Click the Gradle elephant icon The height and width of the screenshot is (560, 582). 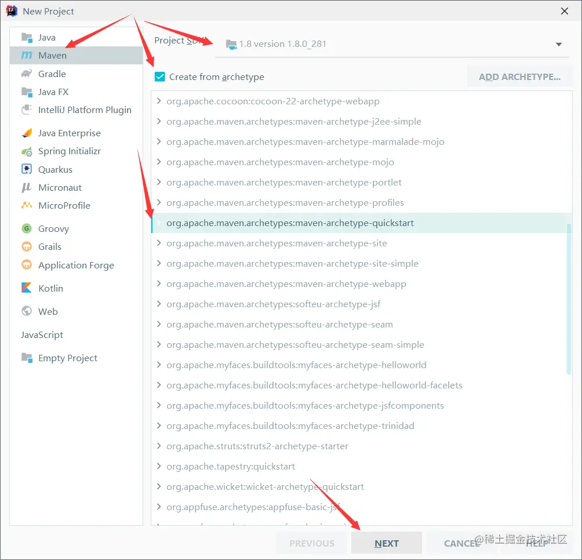[x=27, y=74]
